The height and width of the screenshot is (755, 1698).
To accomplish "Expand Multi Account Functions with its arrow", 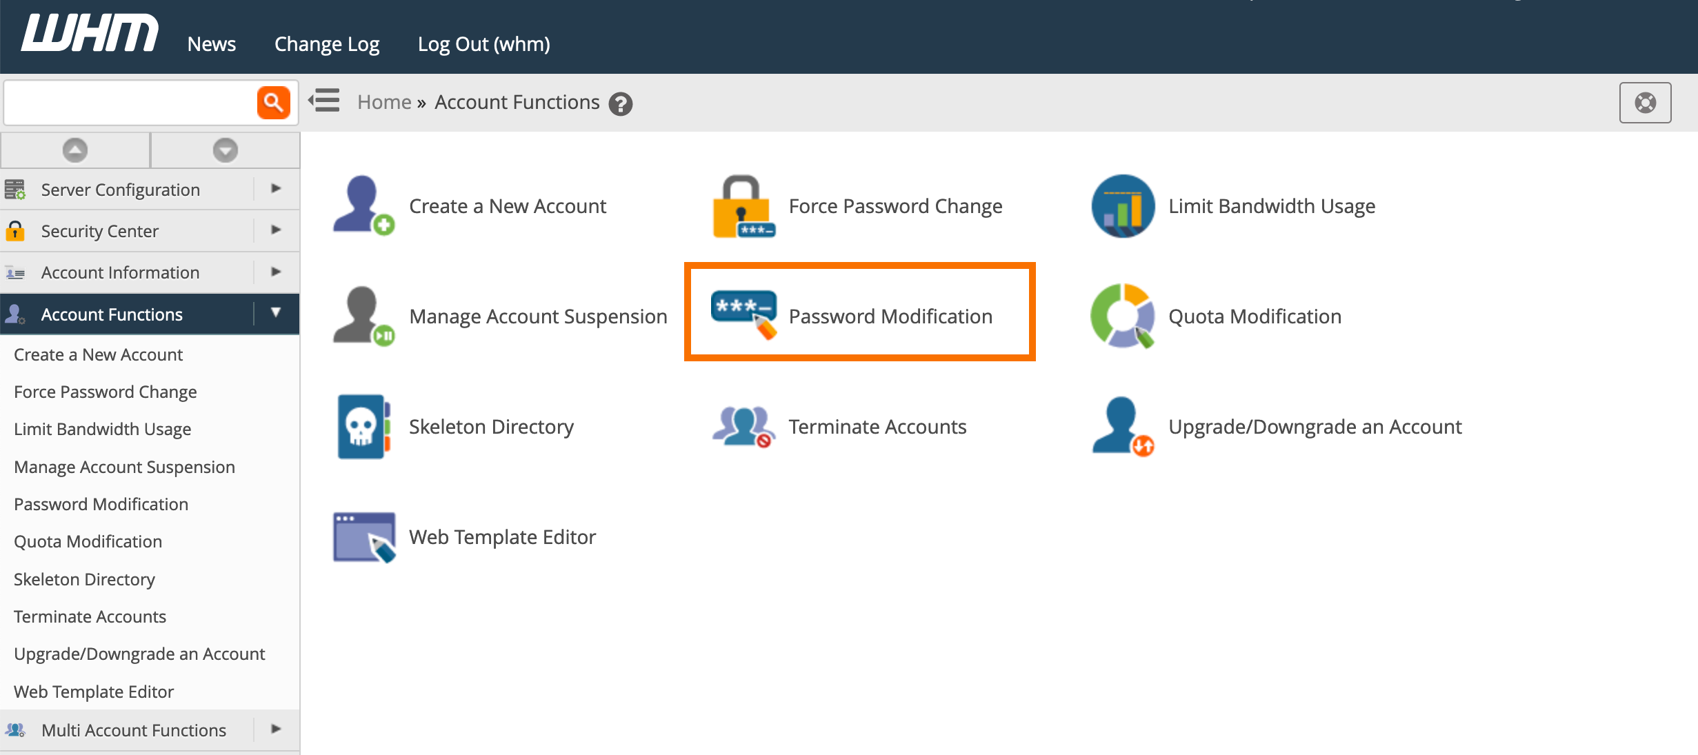I will pyautogui.click(x=276, y=729).
